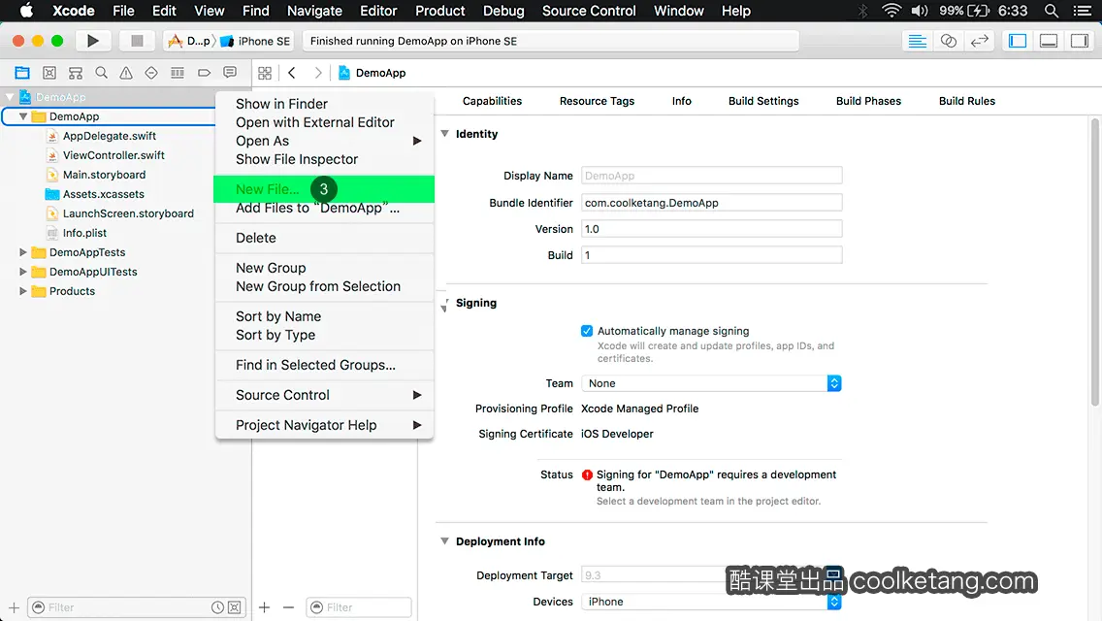Viewport: 1102px width, 621px height.
Task: Add a new item with navigator plus button
Action: click(x=14, y=607)
